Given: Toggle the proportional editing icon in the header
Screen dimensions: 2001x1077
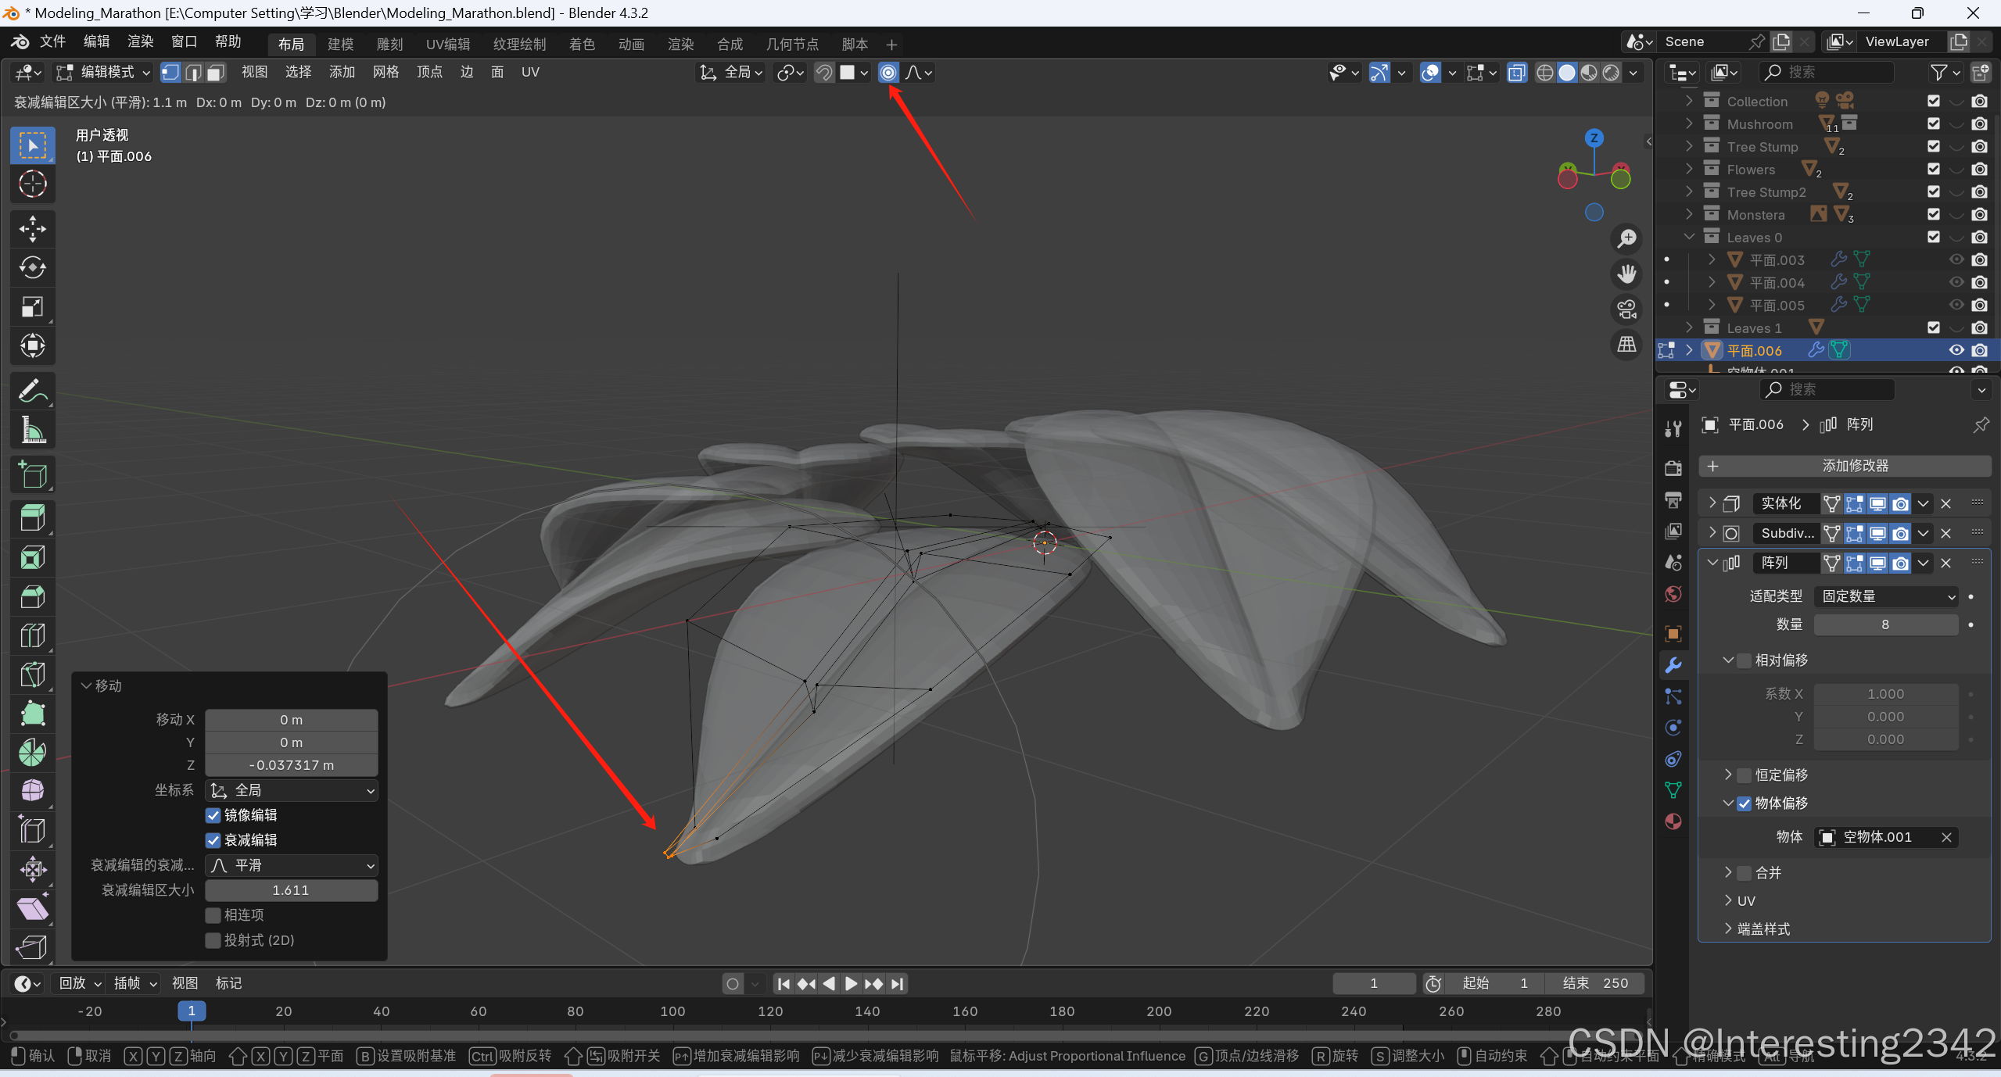Looking at the screenshot, I should [888, 73].
